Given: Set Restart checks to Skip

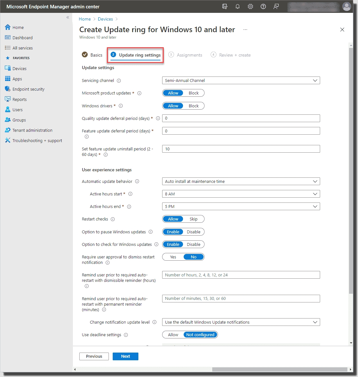Looking at the screenshot, I should pyautogui.click(x=193, y=219).
